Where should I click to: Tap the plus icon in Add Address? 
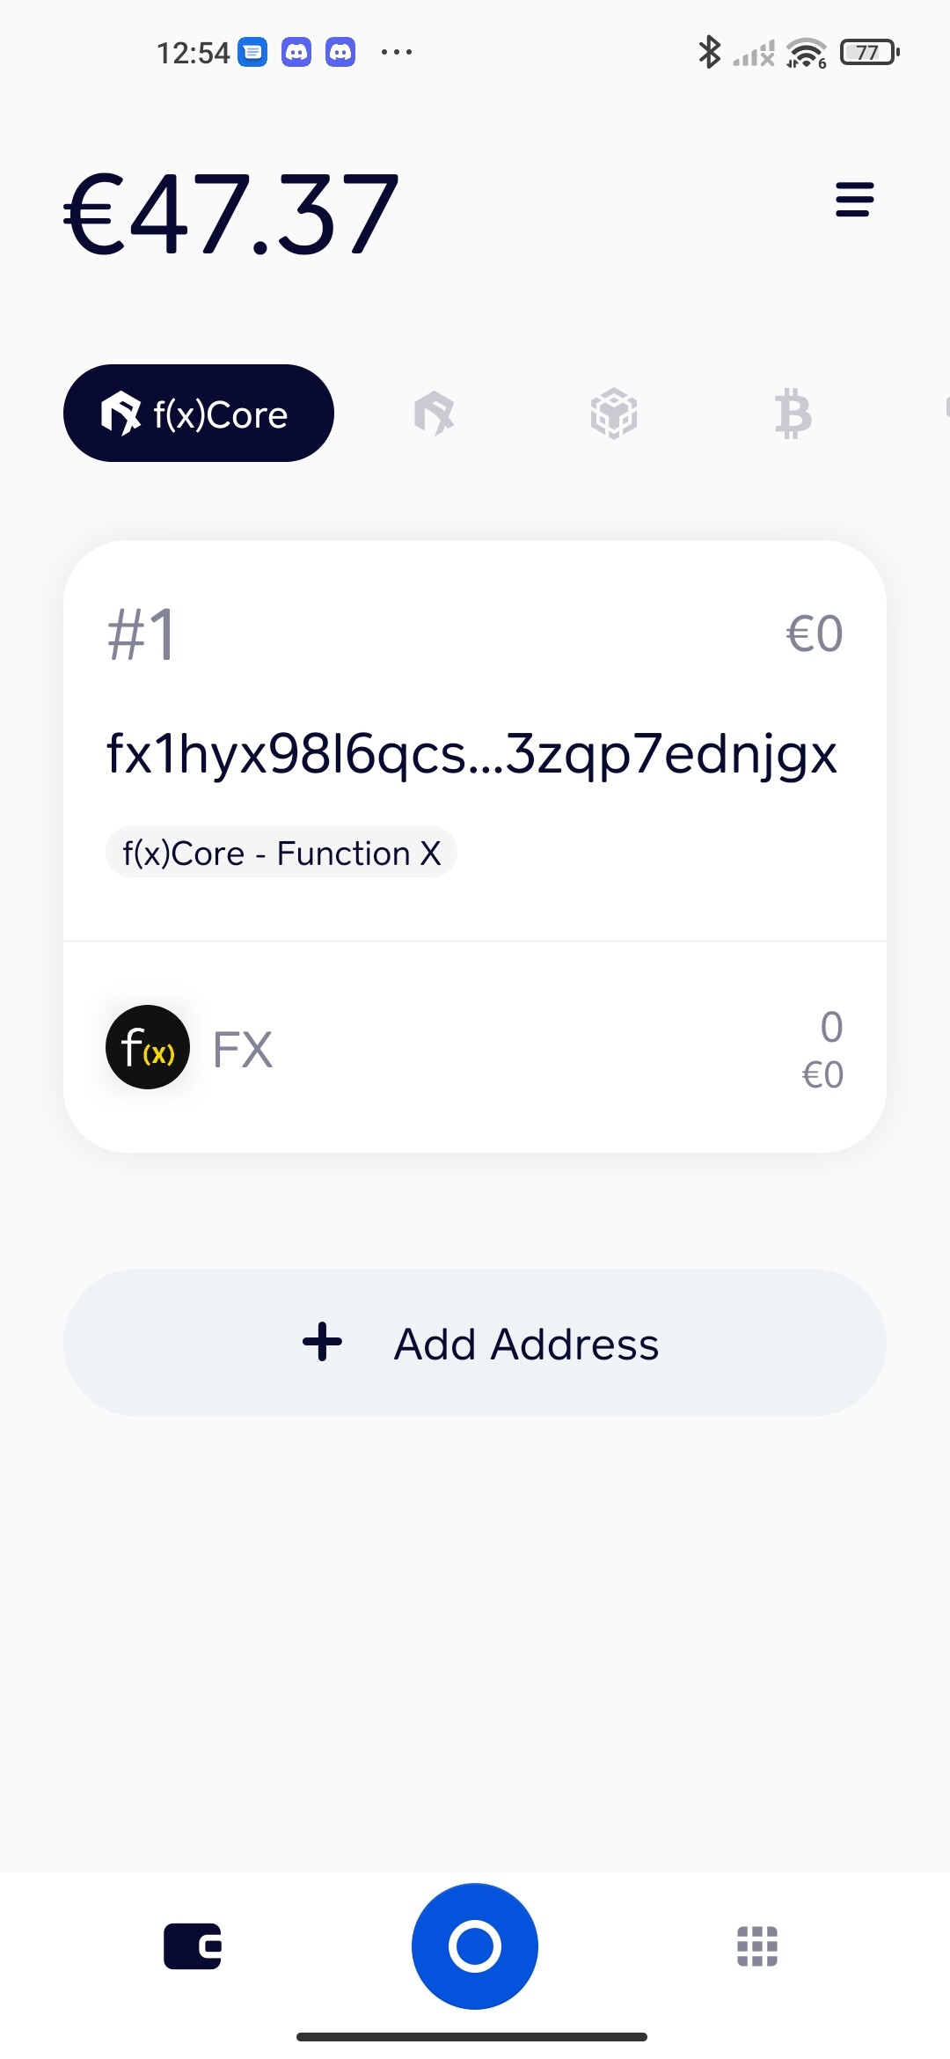pos(322,1342)
